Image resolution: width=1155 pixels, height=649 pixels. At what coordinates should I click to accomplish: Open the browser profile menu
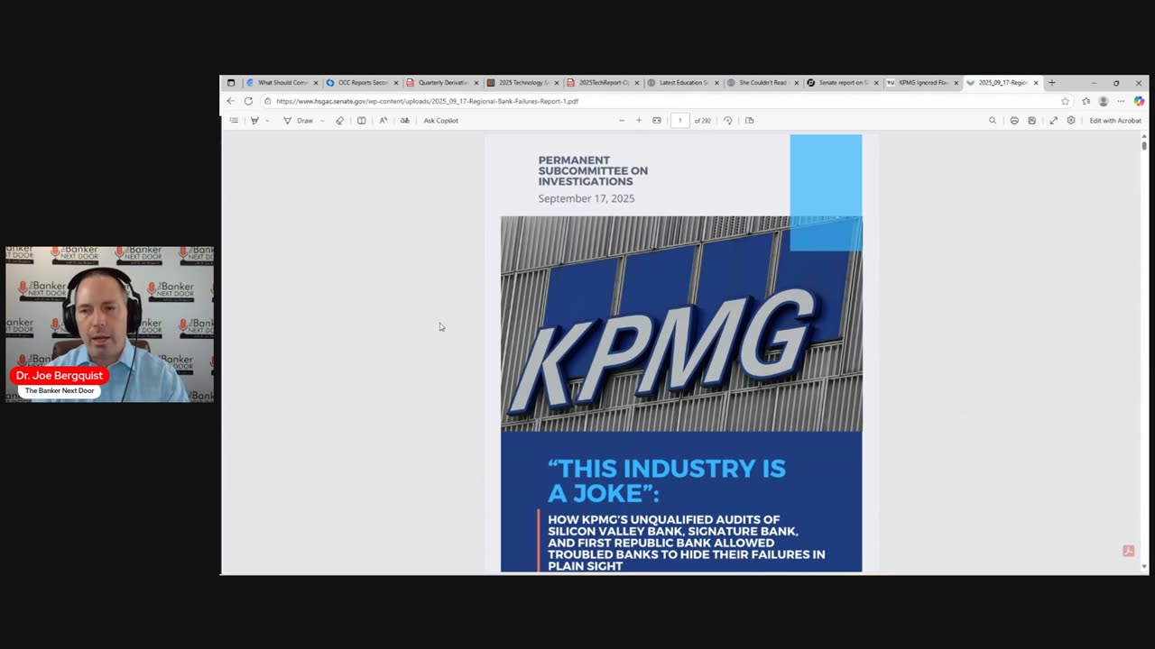1103,101
